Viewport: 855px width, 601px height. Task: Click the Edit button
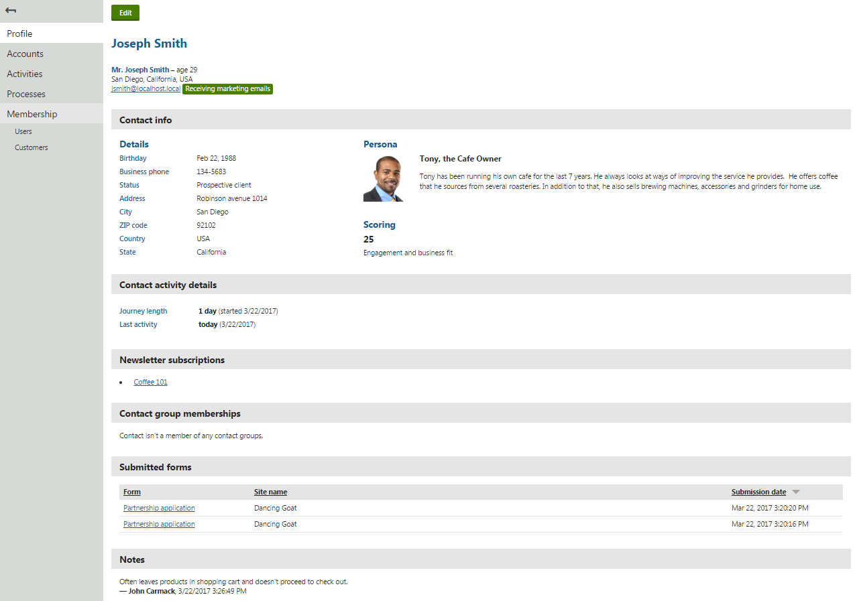coord(125,12)
